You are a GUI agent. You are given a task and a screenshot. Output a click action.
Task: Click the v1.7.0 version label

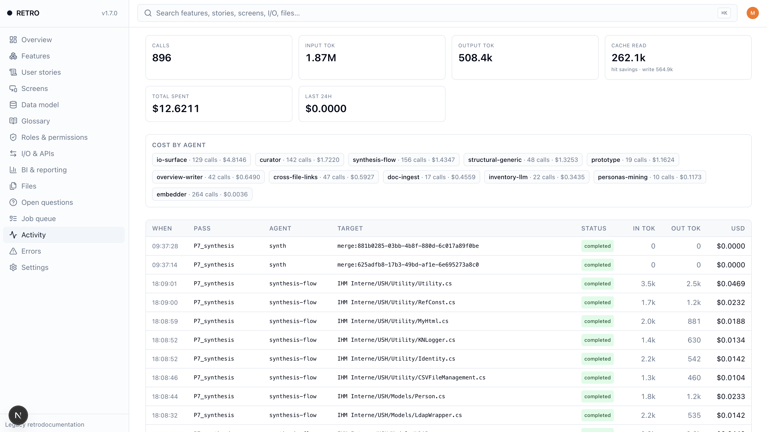tap(109, 13)
